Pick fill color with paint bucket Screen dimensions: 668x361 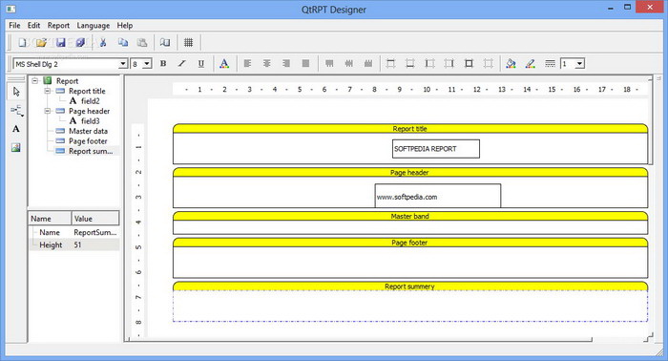point(511,63)
